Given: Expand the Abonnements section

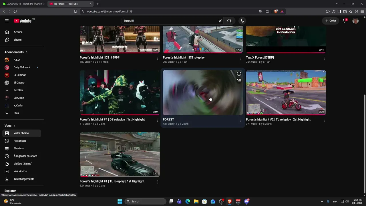Looking at the screenshot, I should (x=16, y=52).
